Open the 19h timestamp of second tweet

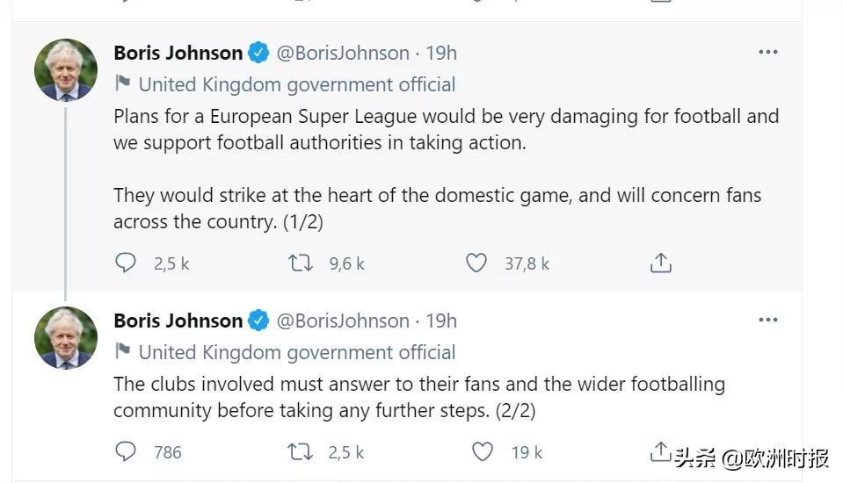pyautogui.click(x=441, y=321)
